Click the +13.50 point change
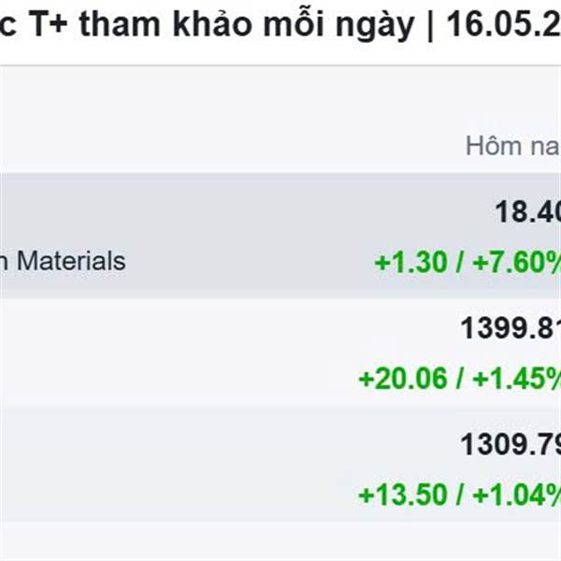561x561 pixels. 403,495
